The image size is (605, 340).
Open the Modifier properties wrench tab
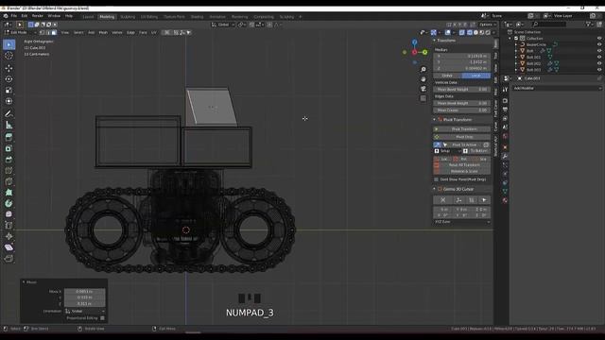point(505,156)
